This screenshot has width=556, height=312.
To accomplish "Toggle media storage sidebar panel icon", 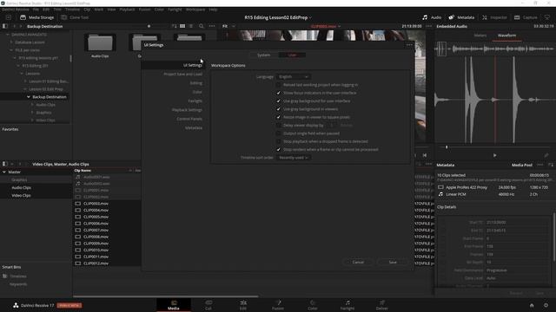I will 5,26.
